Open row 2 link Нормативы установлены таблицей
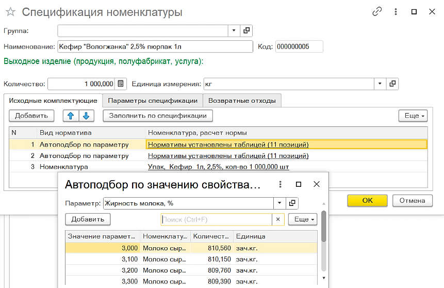This screenshot has height=288, width=444. (x=228, y=156)
